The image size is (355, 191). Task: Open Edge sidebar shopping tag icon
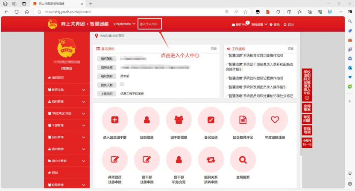[x=350, y=31]
